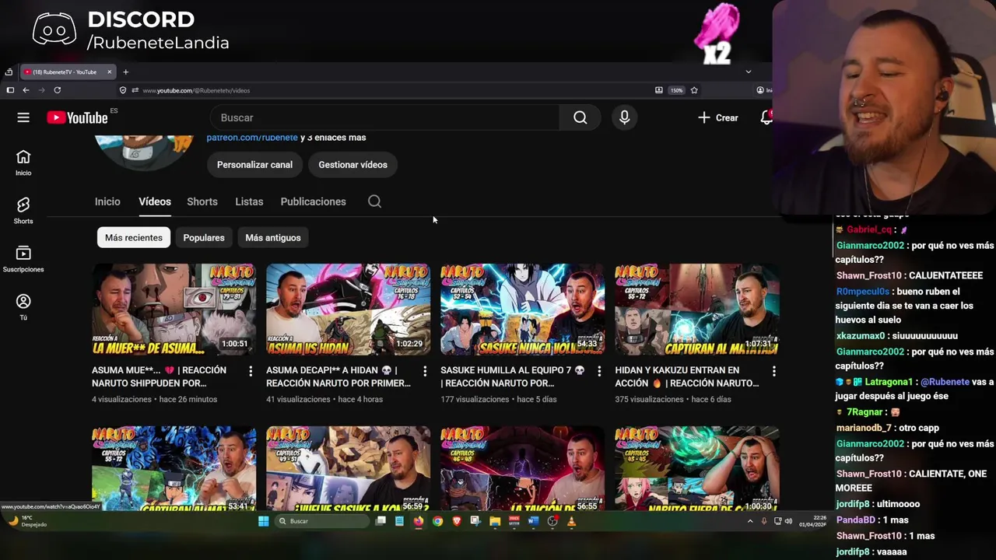996x560 pixels.
Task: Select the channel Vídeos tab
Action: pos(155,201)
